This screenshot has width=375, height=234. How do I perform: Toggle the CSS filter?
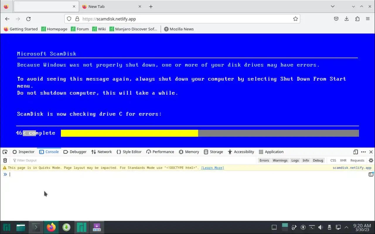pos(333,160)
